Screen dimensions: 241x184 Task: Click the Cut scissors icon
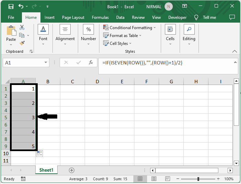coord(22,27)
